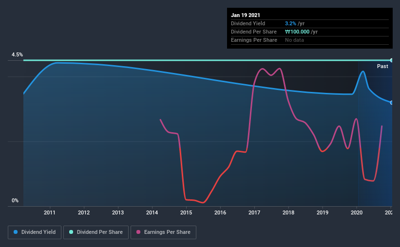Click the pink Earnings Per Share legend dot
400x247 pixels.
click(x=138, y=232)
